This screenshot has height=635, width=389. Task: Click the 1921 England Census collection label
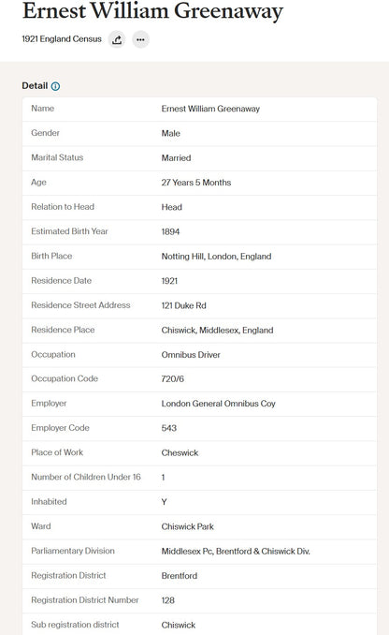pyautogui.click(x=62, y=39)
